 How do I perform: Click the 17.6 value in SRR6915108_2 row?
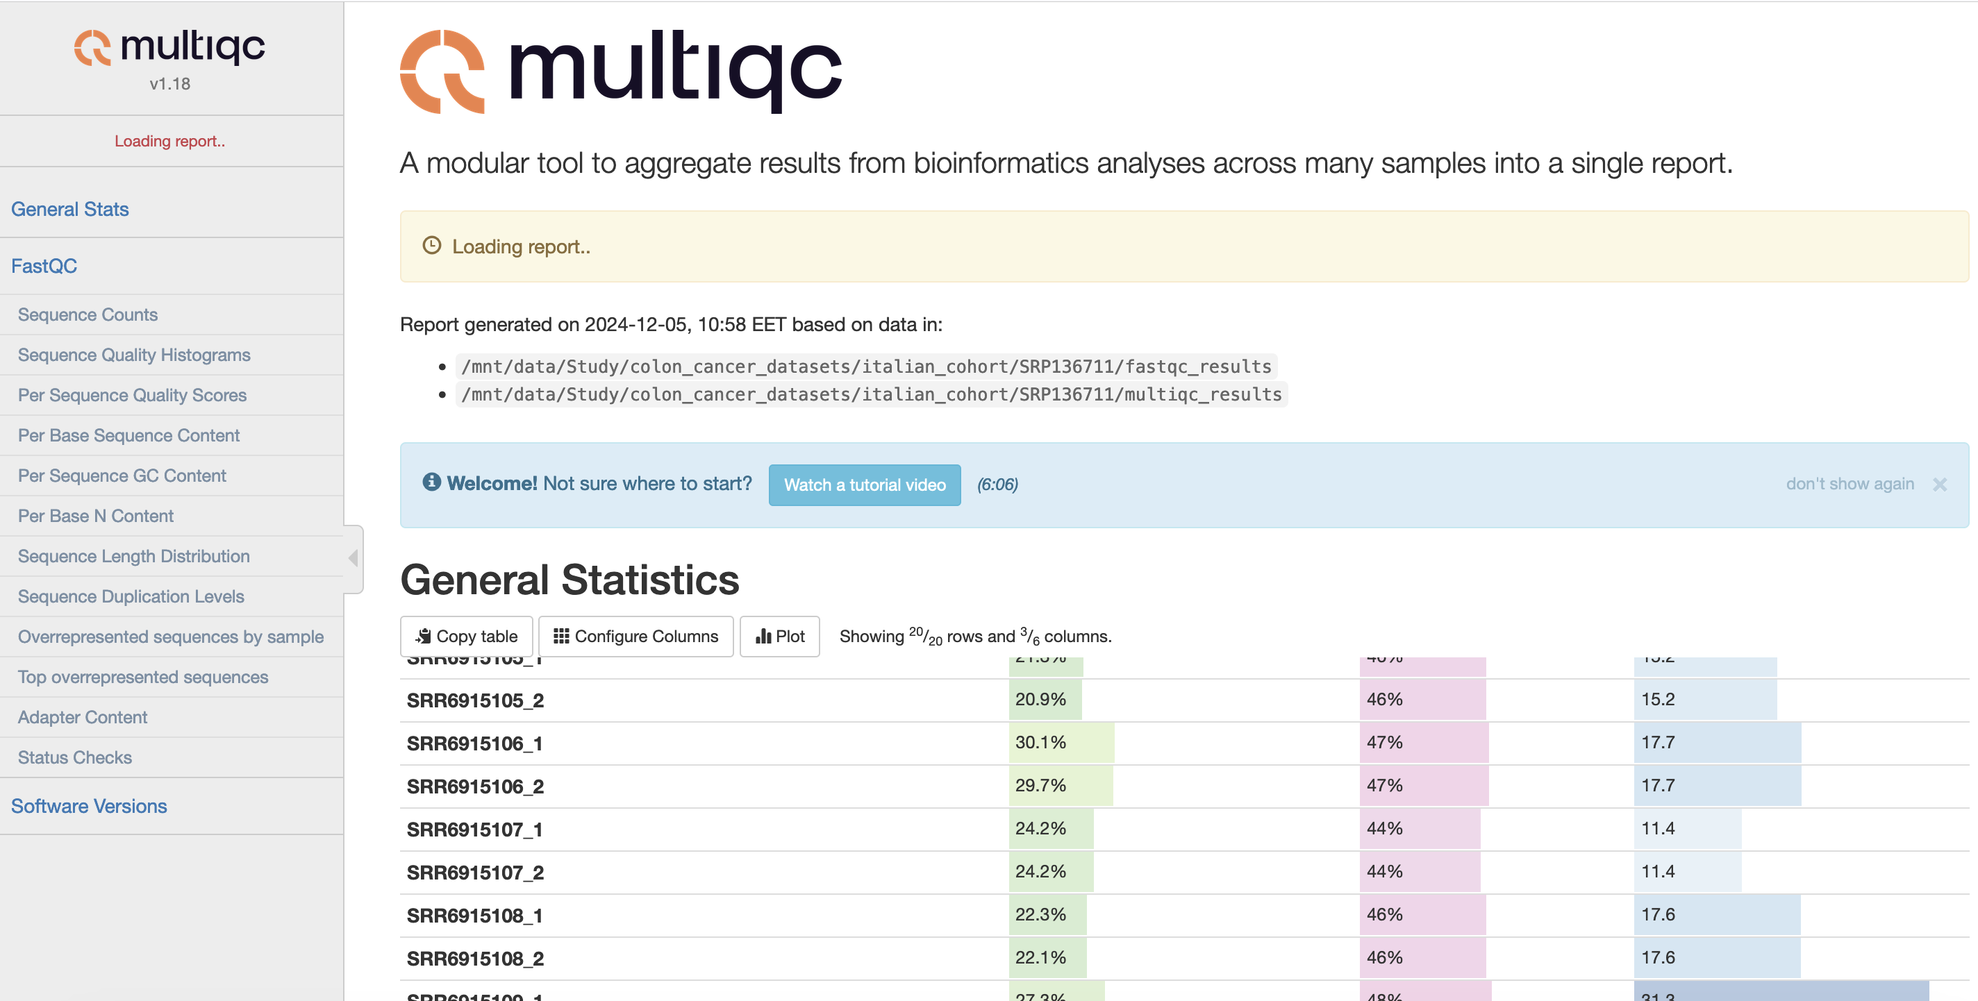point(1658,957)
